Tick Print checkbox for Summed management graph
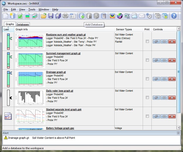The width and height of the screenshot is (183, 152). pyautogui.click(x=147, y=60)
